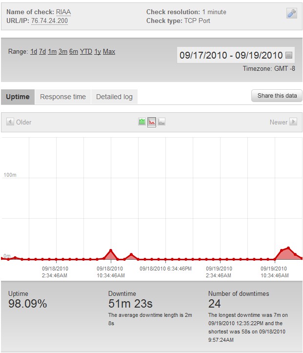Open the Detailed log tab

point(114,97)
